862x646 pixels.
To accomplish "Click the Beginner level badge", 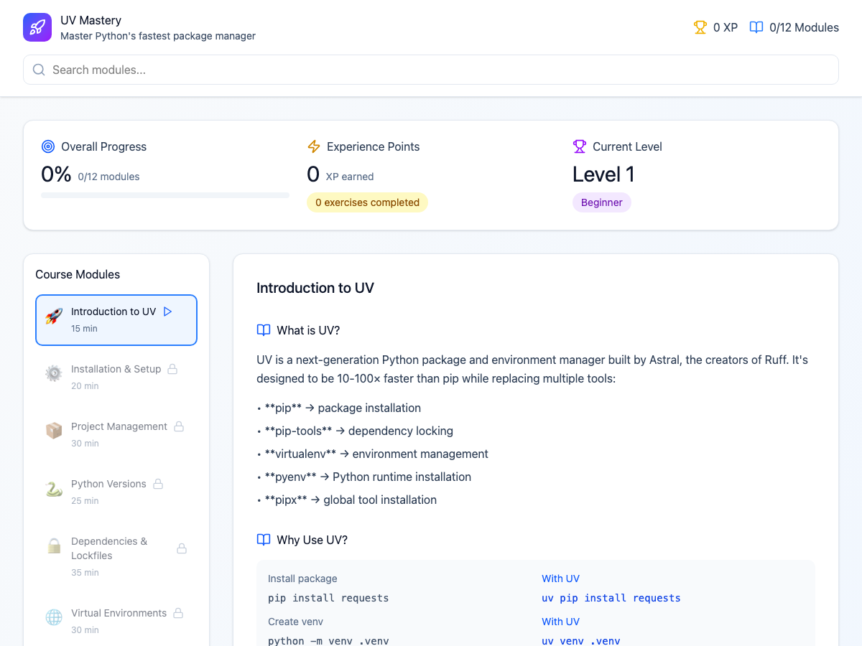I will (602, 202).
